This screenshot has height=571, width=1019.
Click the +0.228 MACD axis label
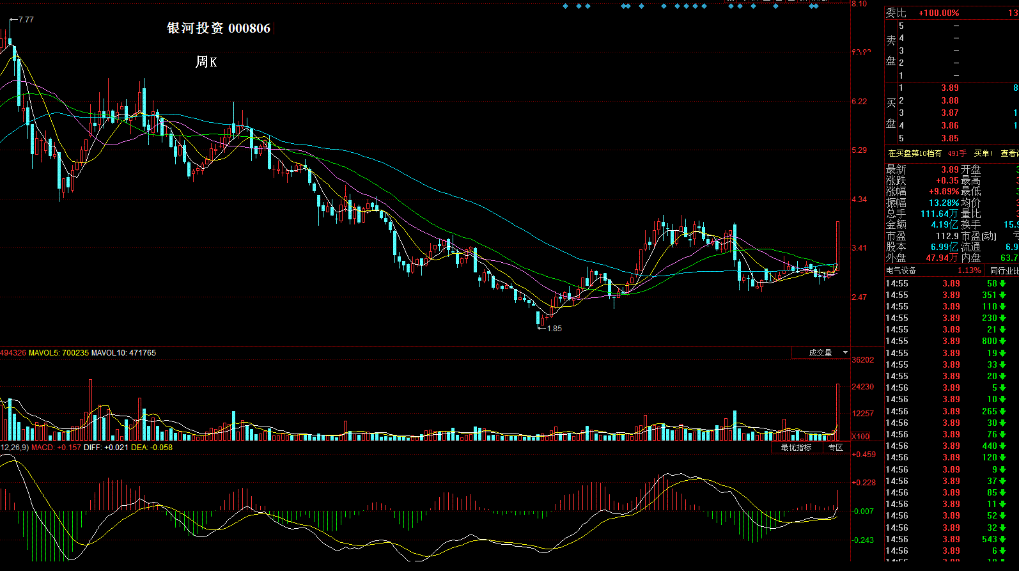(x=864, y=483)
